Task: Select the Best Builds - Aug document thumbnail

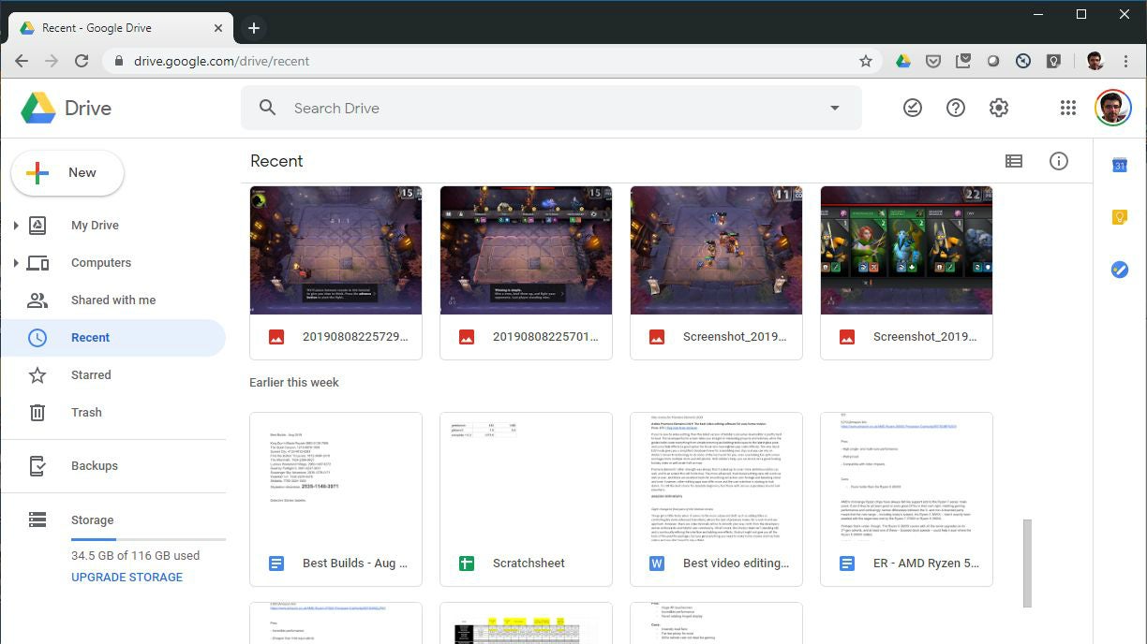Action: click(x=335, y=476)
